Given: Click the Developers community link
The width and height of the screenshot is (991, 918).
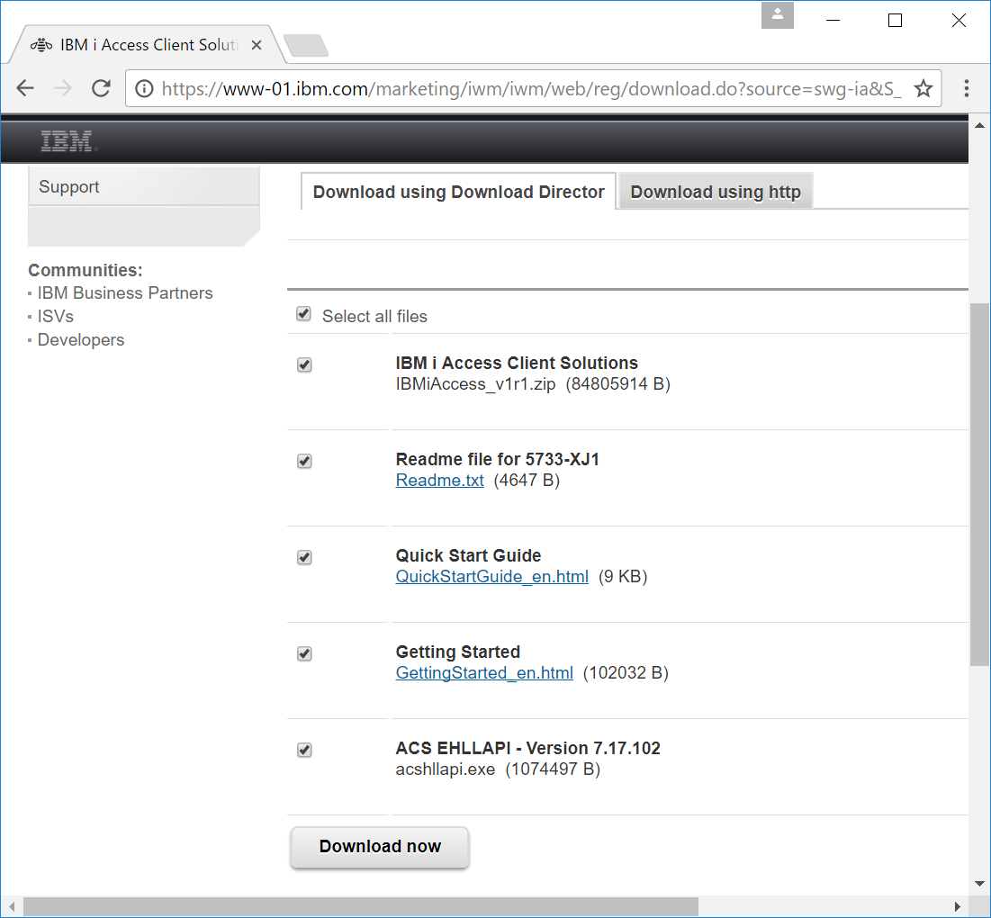Looking at the screenshot, I should point(80,339).
